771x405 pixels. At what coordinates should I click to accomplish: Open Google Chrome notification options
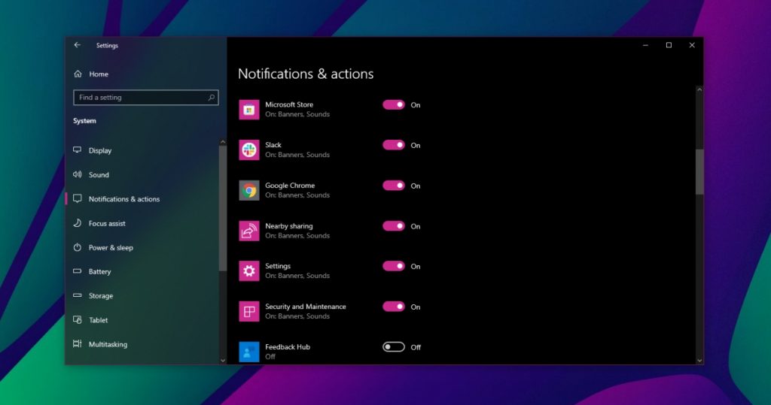click(290, 186)
